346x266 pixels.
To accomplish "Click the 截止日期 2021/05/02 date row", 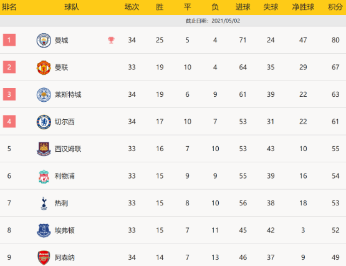I will click(x=173, y=21).
